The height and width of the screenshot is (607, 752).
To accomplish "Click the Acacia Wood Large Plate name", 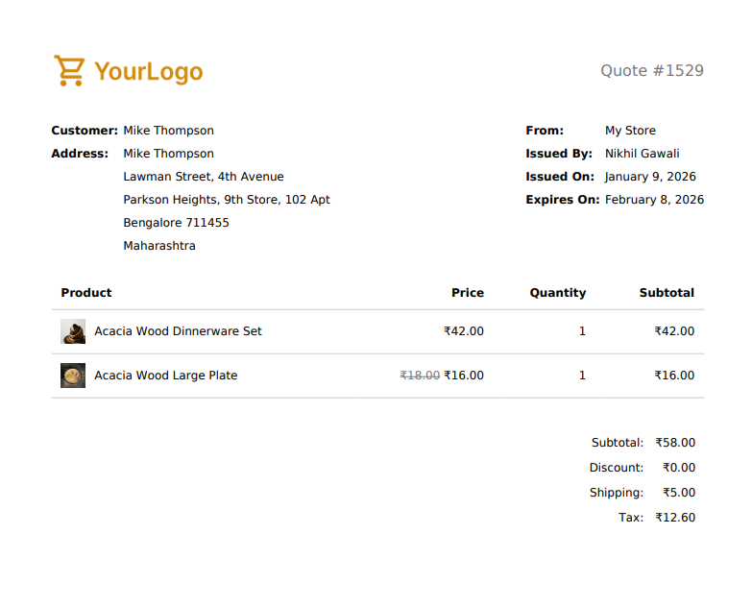I will point(165,376).
